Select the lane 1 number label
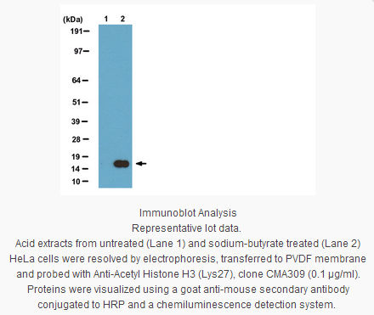This screenshot has width=374, height=315. point(106,19)
